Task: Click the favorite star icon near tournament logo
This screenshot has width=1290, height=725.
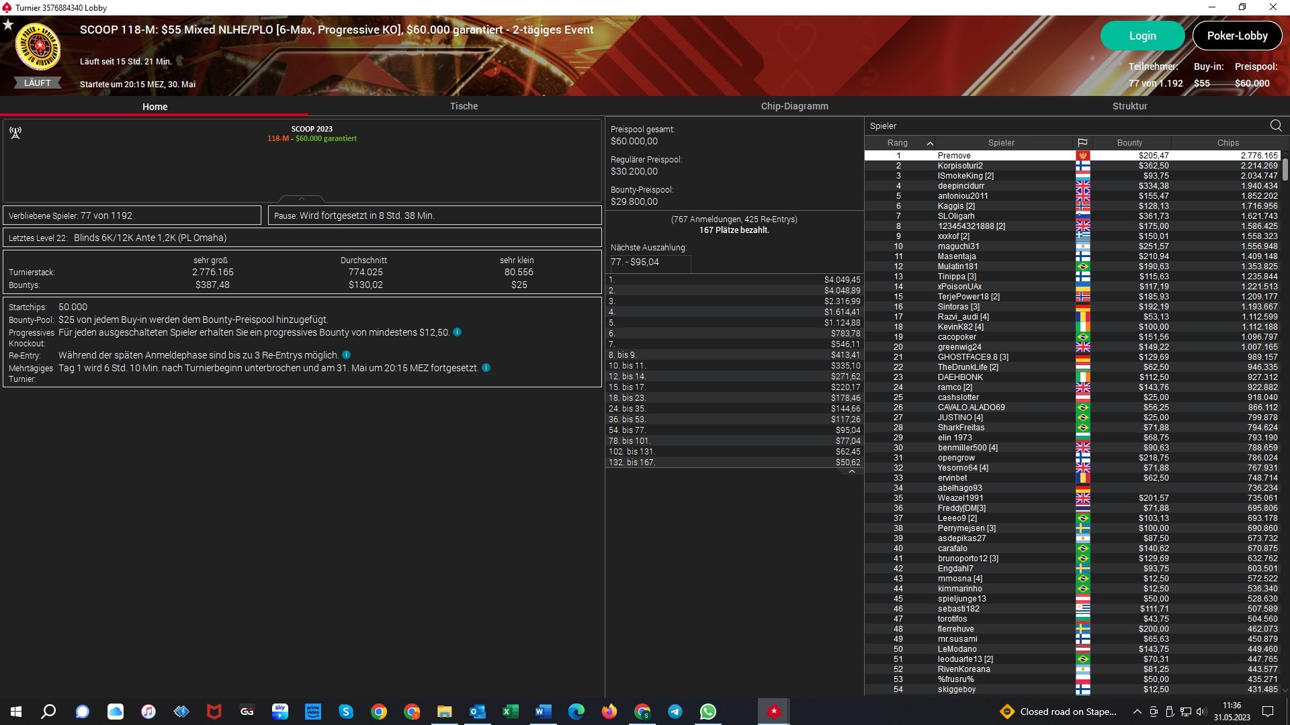Action: (8, 24)
